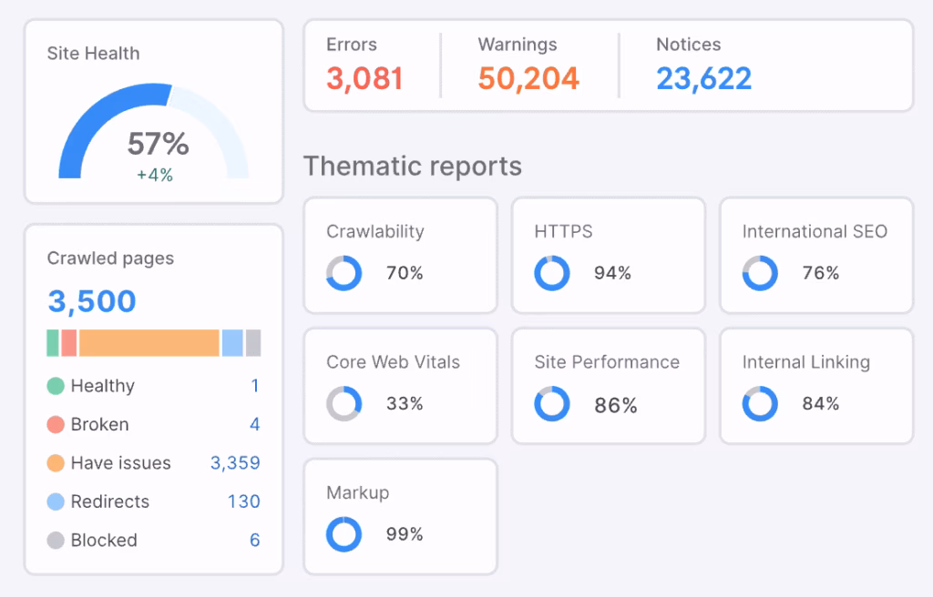Viewport: 933px width, 597px height.
Task: Open the Errors count 3,081
Action: [x=364, y=78]
